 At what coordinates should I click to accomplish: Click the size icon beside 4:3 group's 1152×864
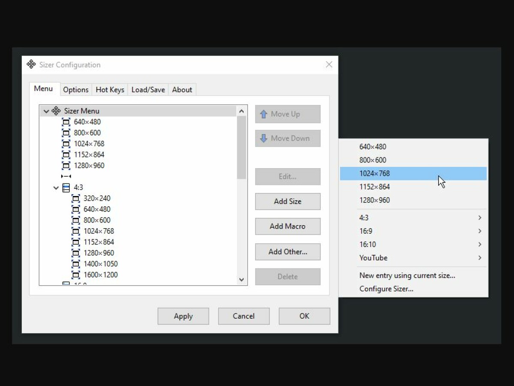[x=76, y=242]
